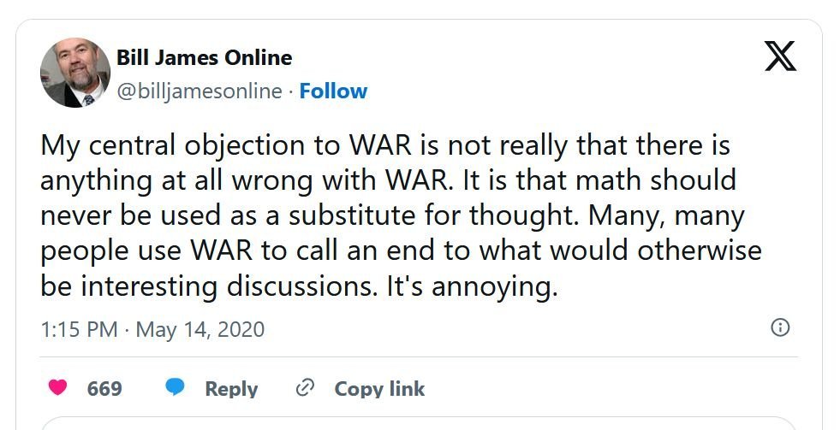Click the 669 likes count
The image size is (840, 430).
coord(104,389)
